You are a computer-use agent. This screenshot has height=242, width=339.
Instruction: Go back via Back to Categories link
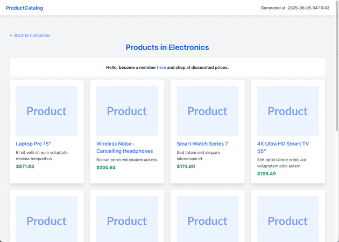(x=30, y=35)
